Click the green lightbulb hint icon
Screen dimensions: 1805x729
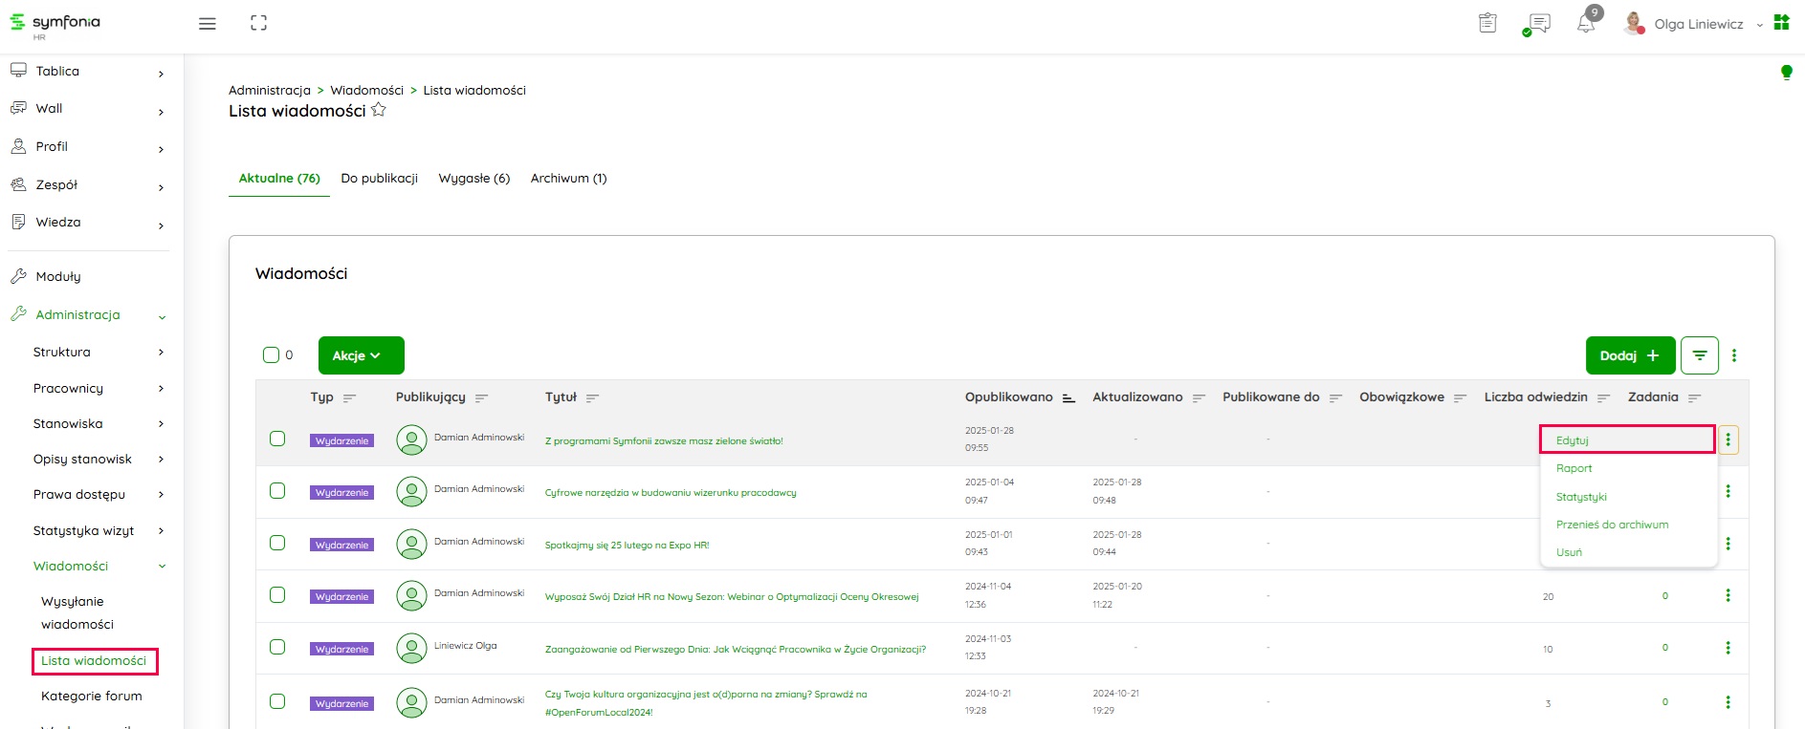tap(1786, 72)
